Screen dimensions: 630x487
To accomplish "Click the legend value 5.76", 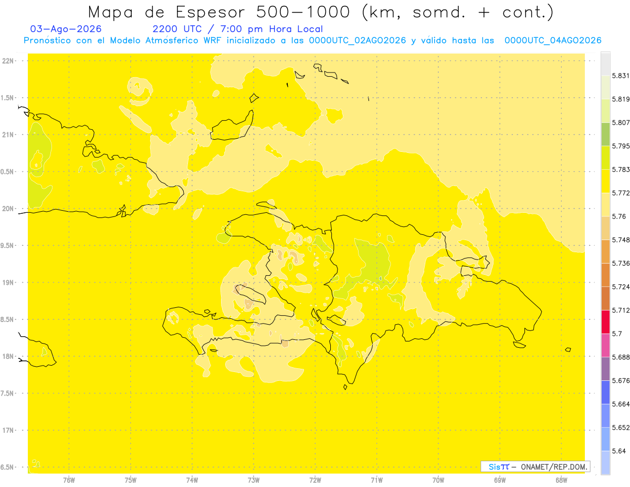I will [x=619, y=216].
